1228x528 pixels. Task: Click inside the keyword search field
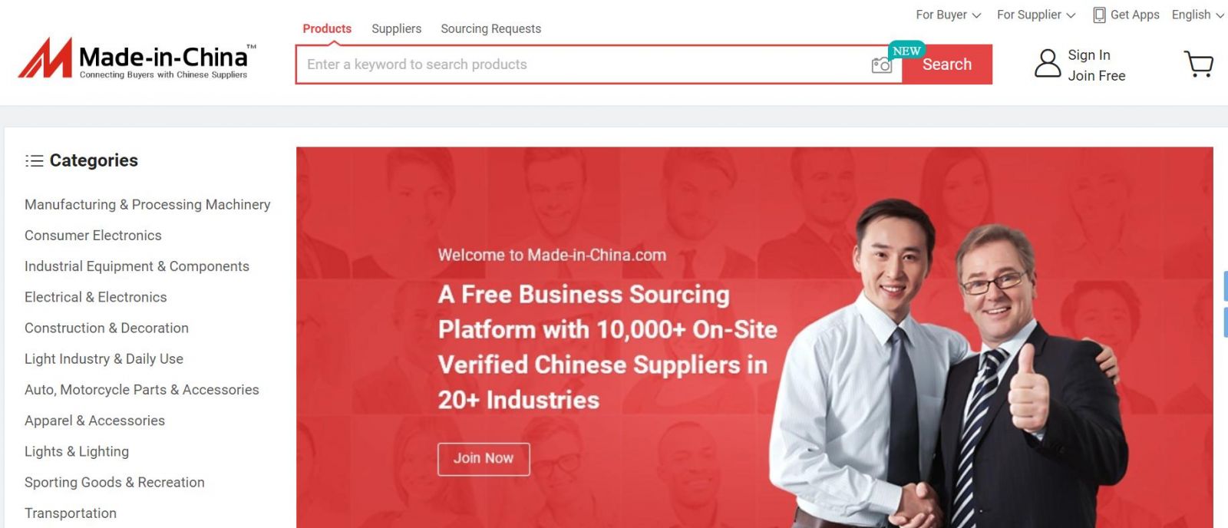tap(583, 64)
